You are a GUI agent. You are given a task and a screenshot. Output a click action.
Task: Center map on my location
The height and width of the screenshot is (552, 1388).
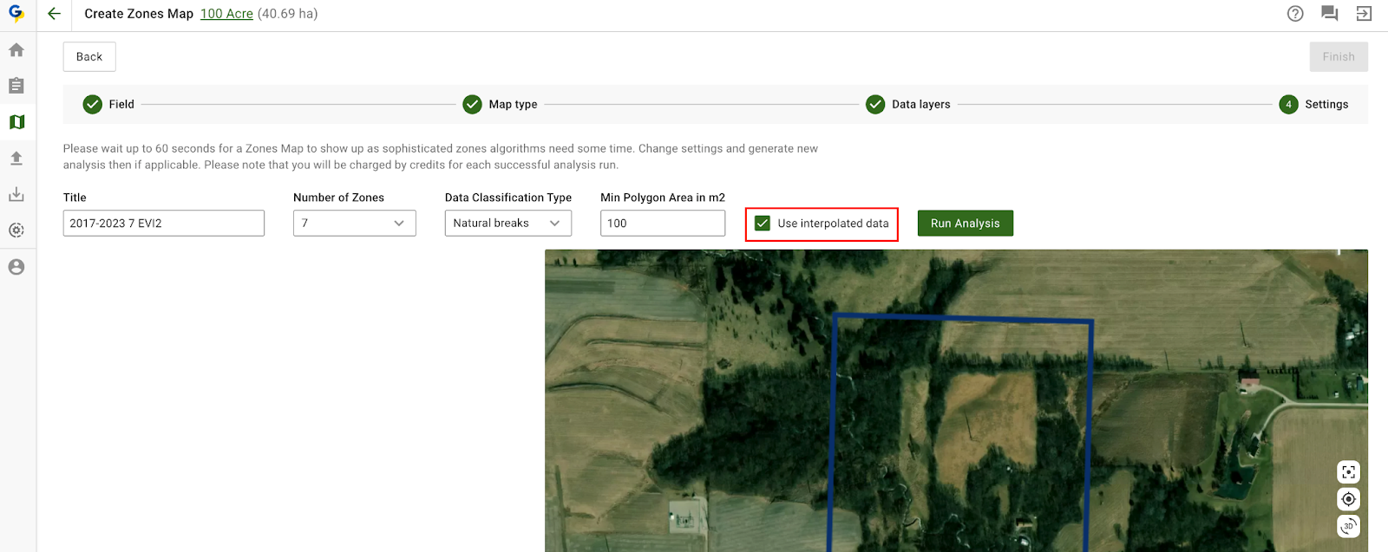1348,499
